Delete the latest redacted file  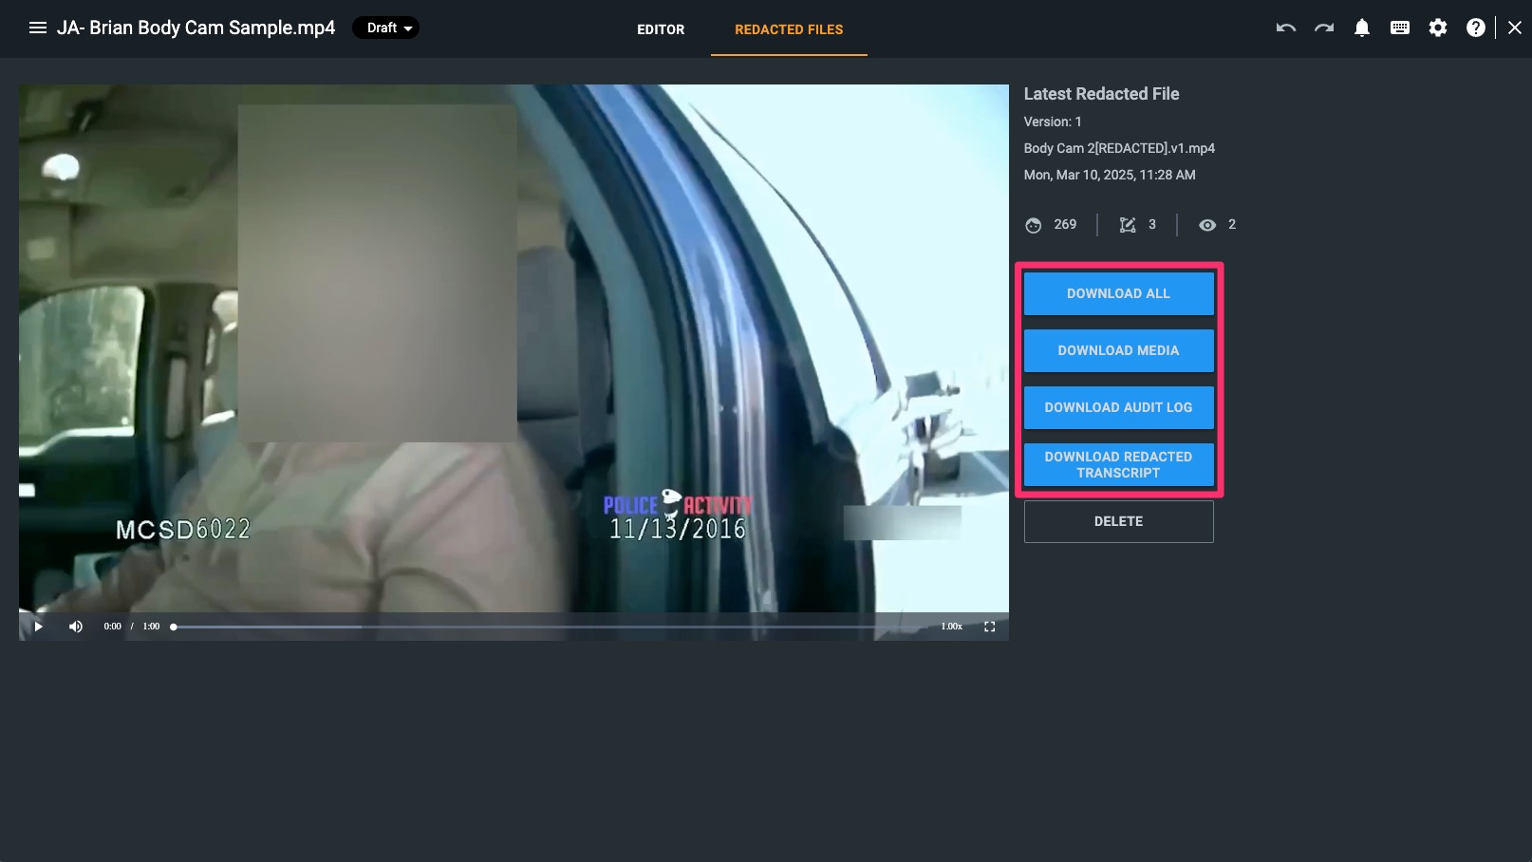point(1118,521)
